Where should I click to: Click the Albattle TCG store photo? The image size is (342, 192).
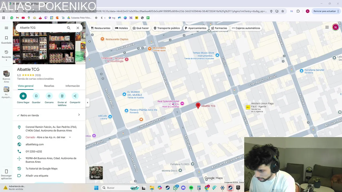pyautogui.click(x=49, y=48)
